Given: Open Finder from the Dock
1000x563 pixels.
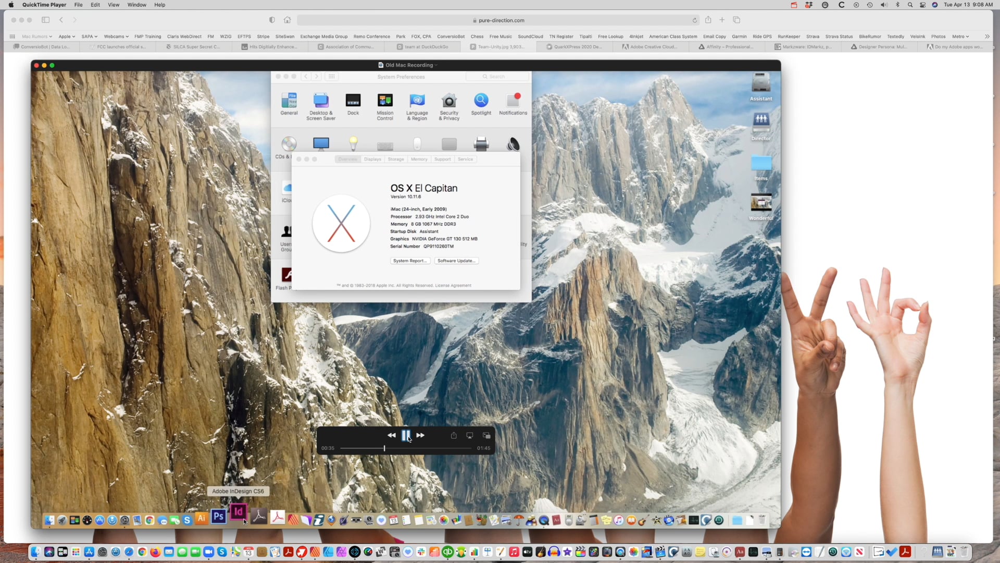Looking at the screenshot, I should (x=35, y=552).
